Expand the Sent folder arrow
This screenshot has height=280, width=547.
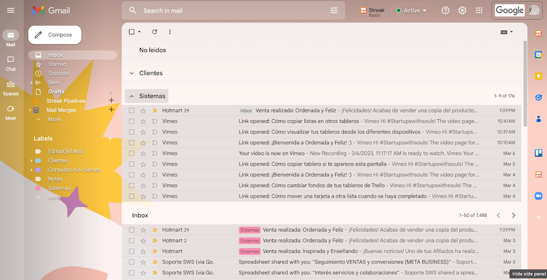click(x=31, y=83)
